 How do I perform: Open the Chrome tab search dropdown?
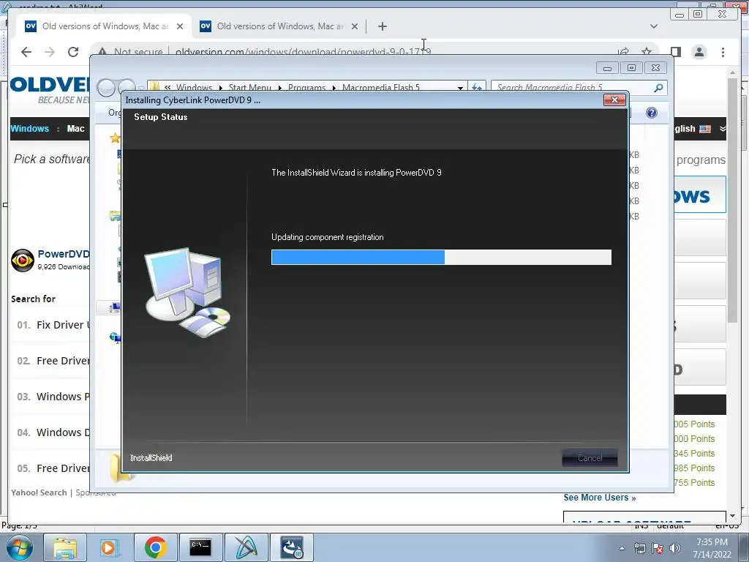653,26
